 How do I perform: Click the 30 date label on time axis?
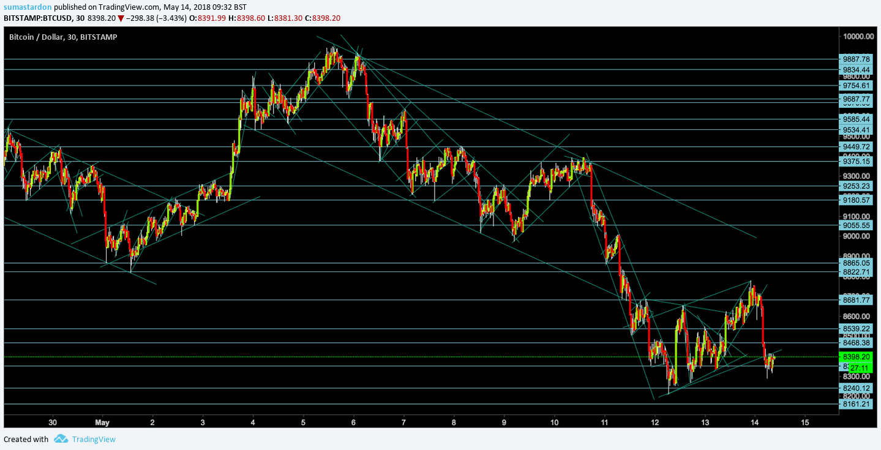53,422
